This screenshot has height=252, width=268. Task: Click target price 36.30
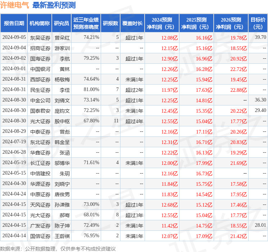point(260,100)
